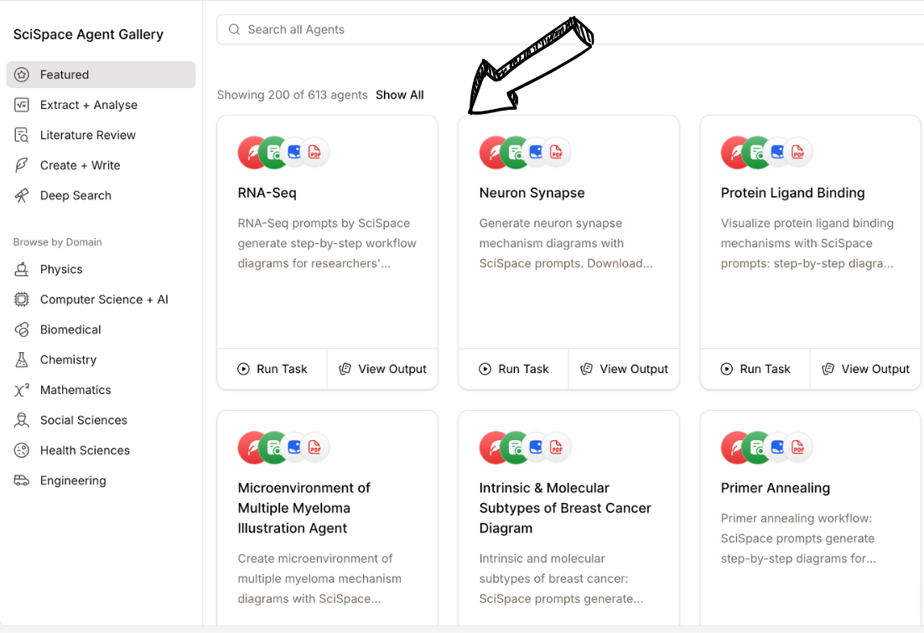Click the Mathematics x² icon
Screen dimensions: 924x633
pyautogui.click(x=22, y=390)
